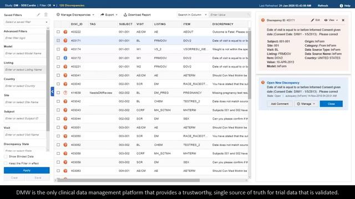
Task: Open the Select a saved filter dropdown
Action: [26, 22]
